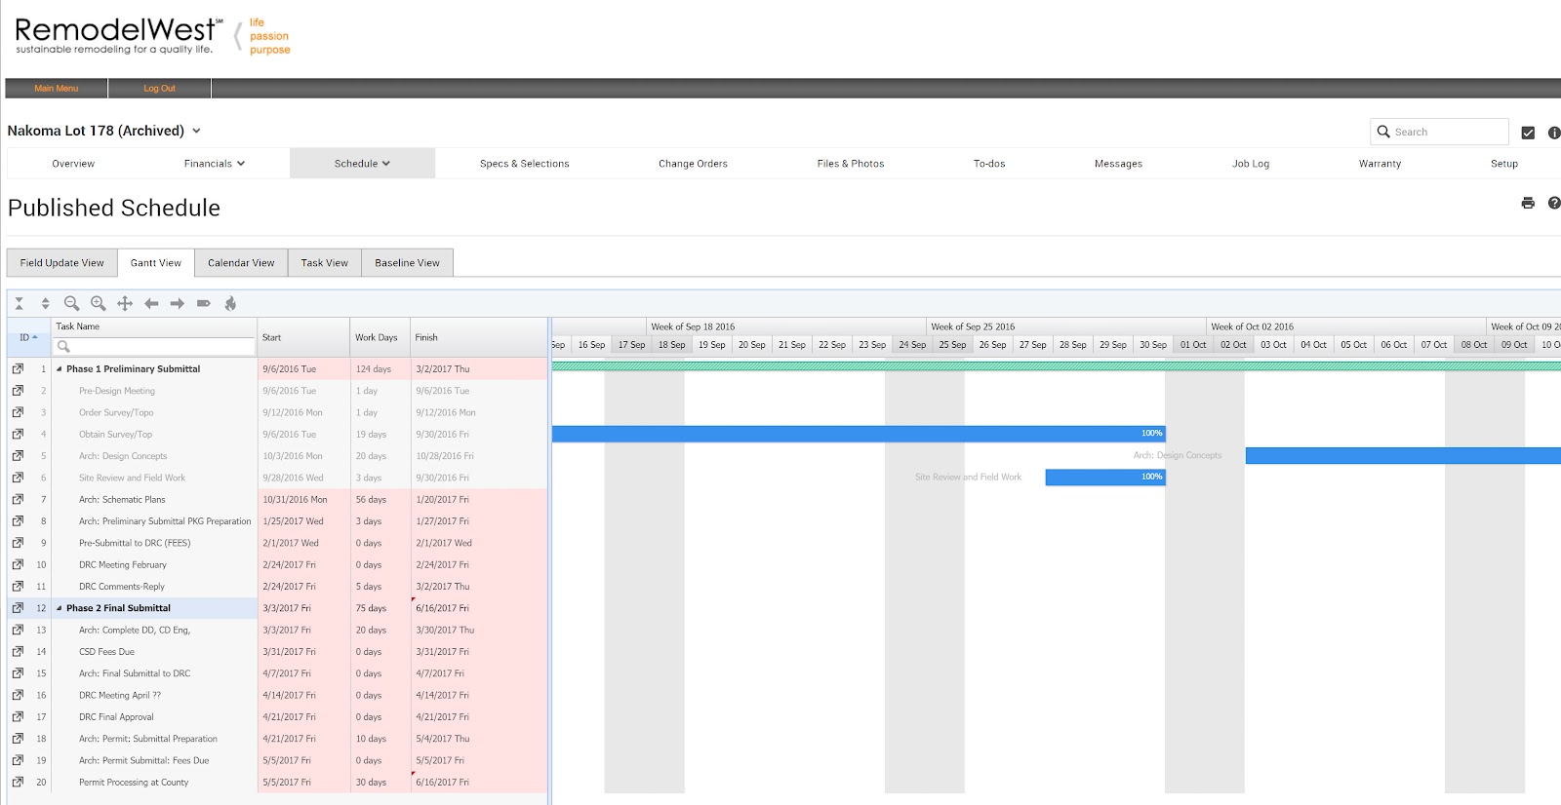The height and width of the screenshot is (805, 1561).
Task: Open details for Phase 1 Preliminary Submittal row
Action: pos(18,369)
